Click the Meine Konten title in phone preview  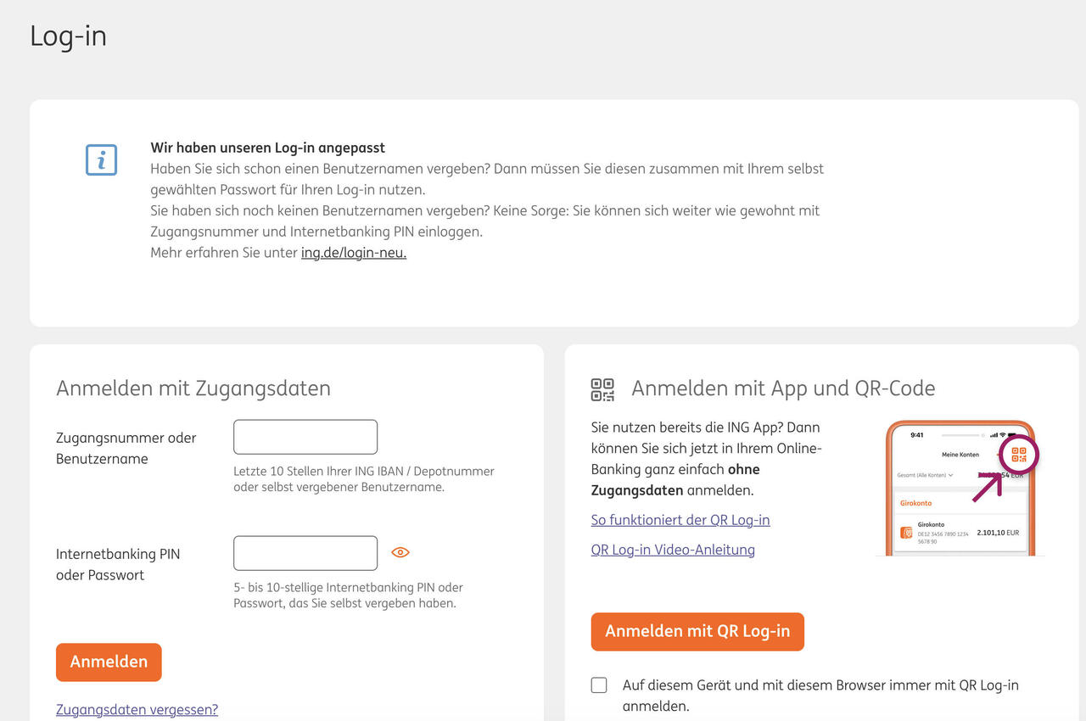click(960, 455)
